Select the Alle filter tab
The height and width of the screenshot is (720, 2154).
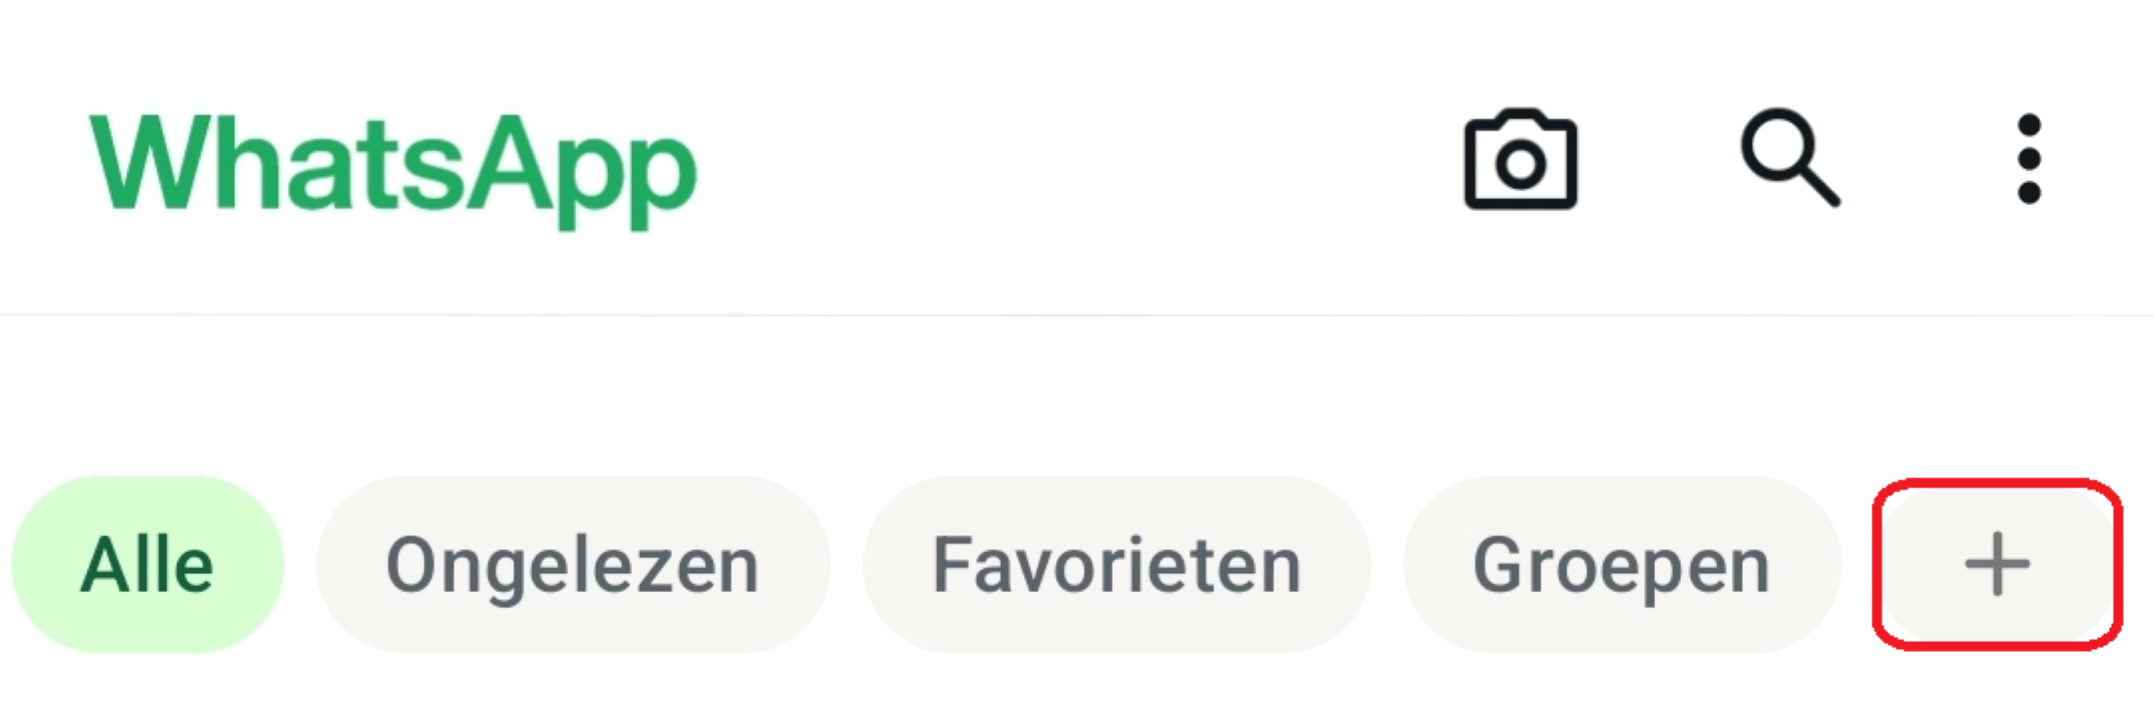pyautogui.click(x=147, y=565)
